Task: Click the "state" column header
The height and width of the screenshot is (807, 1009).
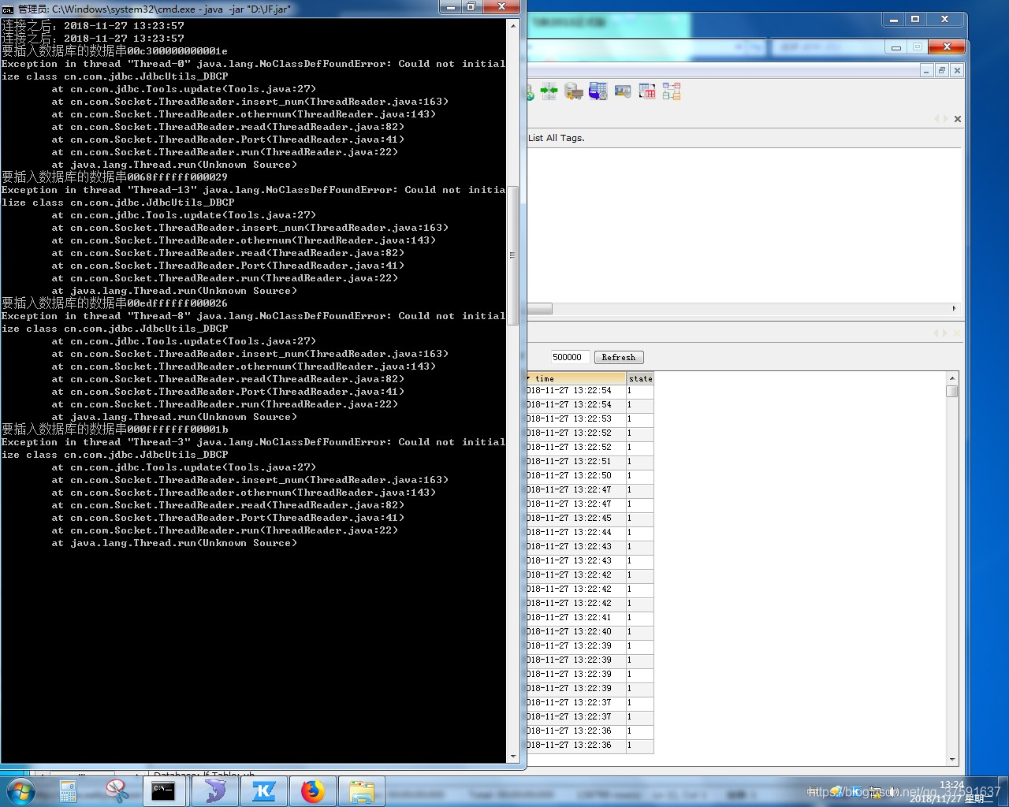Action: 640,378
